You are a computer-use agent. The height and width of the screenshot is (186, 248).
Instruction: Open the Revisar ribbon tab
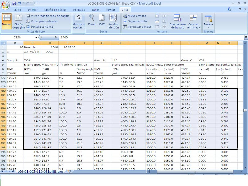[x=111, y=10]
